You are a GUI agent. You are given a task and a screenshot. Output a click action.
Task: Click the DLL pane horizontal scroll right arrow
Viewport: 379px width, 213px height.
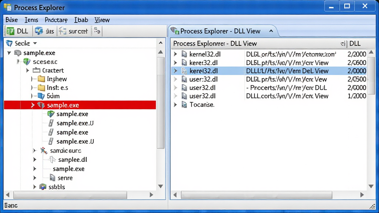[x=362, y=195]
